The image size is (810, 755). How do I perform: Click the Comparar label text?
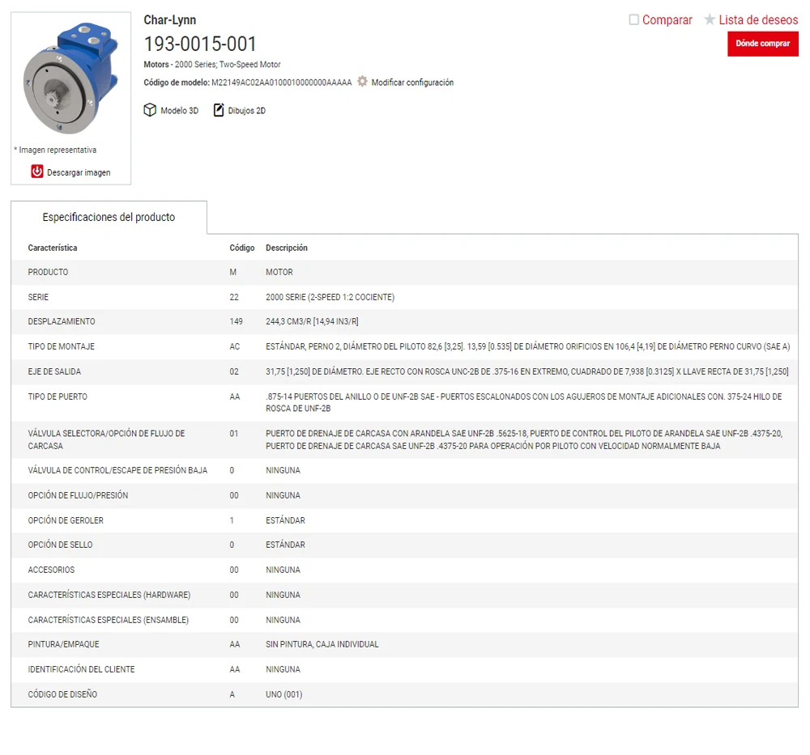click(x=667, y=19)
